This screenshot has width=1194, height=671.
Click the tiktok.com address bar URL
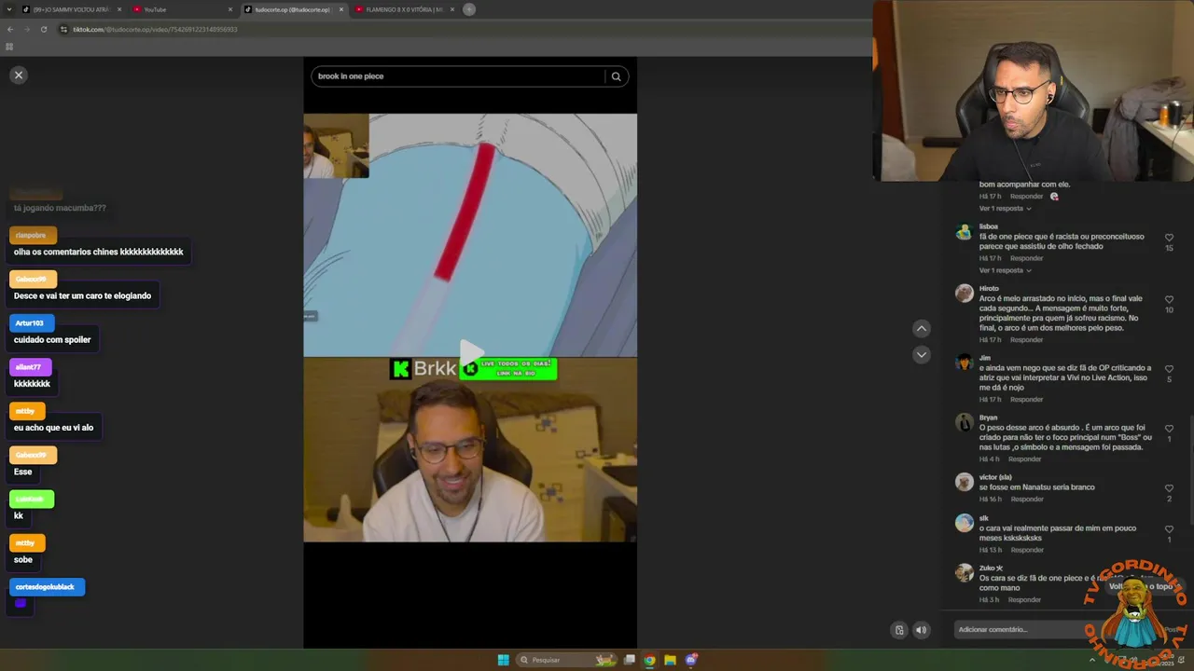tap(155, 29)
